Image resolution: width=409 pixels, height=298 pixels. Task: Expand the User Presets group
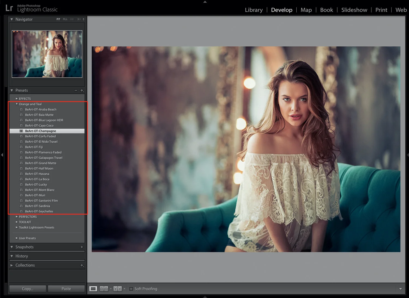(x=17, y=238)
